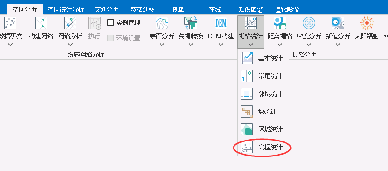
Task: Open the 数据研究 tool icon
Action: [10, 23]
